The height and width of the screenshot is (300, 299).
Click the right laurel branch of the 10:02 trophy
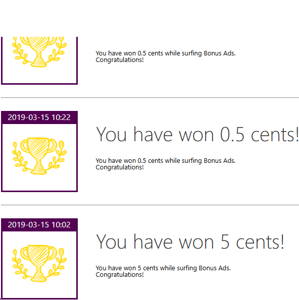pyautogui.click(x=59, y=264)
